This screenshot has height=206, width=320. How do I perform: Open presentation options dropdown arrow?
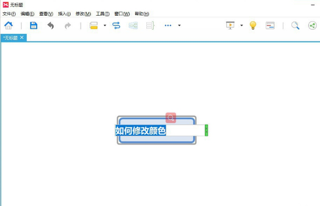241,25
